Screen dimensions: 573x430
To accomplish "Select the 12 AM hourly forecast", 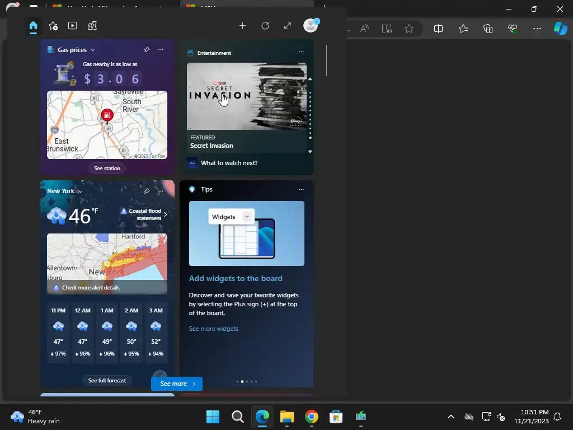I will (83, 333).
